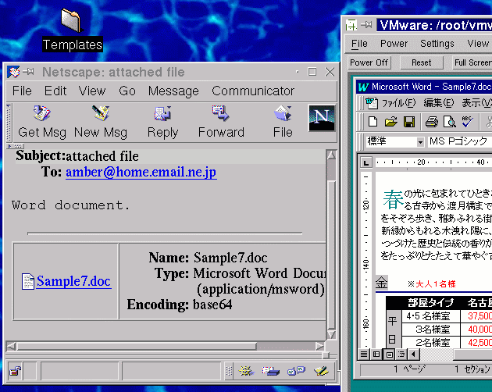This screenshot has height=392, width=492.
Task: Switch to Word online layout view icon
Action: click(x=376, y=355)
